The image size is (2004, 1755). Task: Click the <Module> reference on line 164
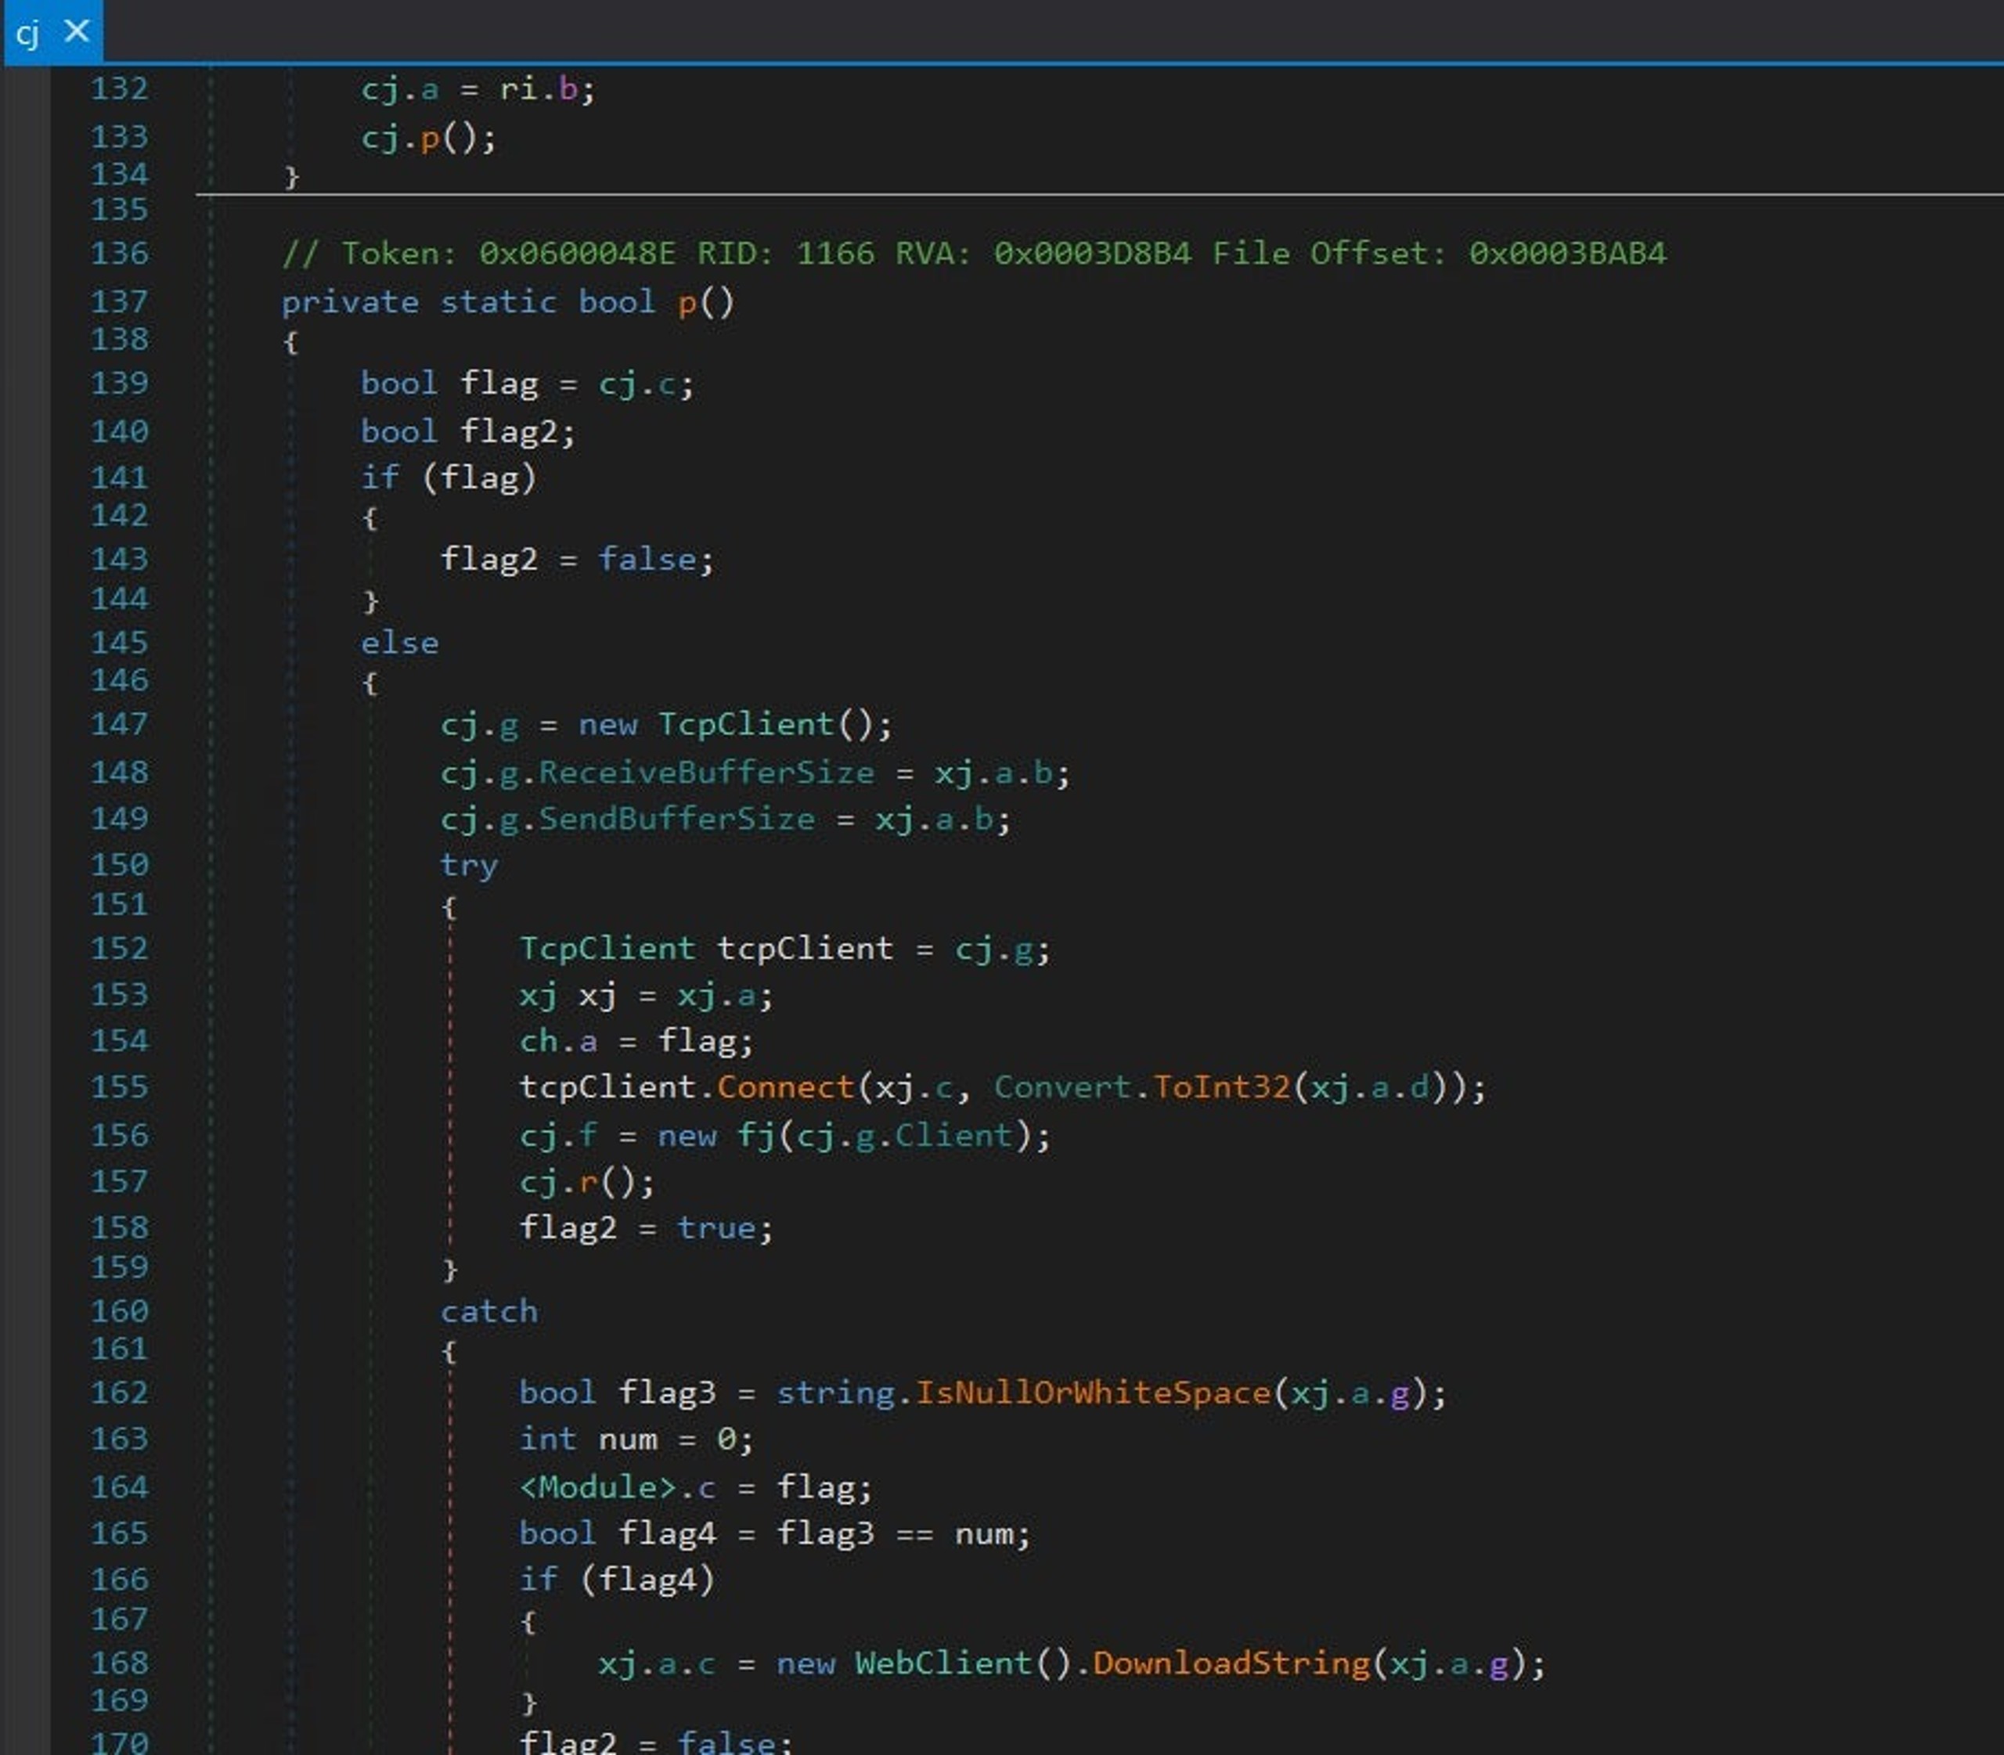coord(597,1487)
